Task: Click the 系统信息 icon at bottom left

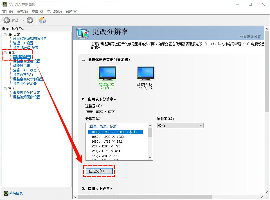Action: (6, 193)
